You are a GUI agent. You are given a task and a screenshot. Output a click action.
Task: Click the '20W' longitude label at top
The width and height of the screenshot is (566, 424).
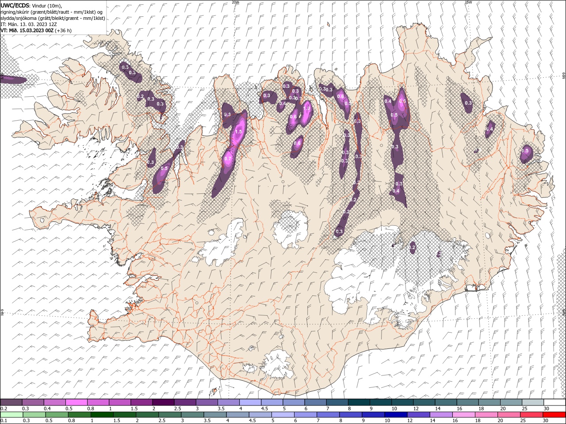click(x=236, y=2)
